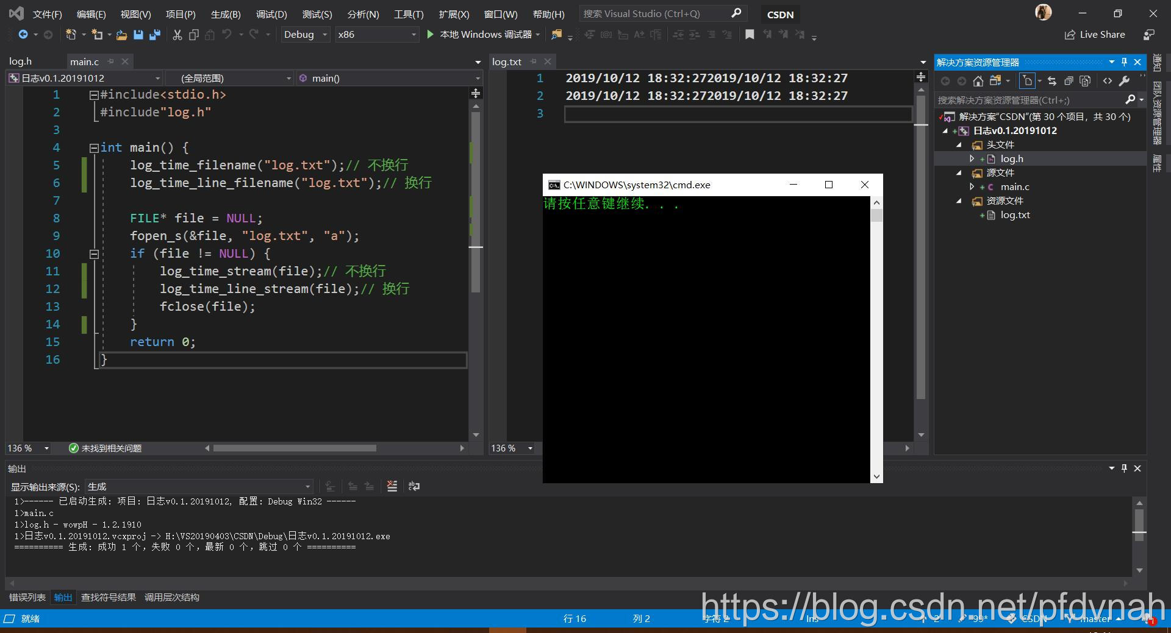This screenshot has height=633, width=1171.
Task: Click the 未找到相关问题 status indicator
Action: (x=106, y=448)
